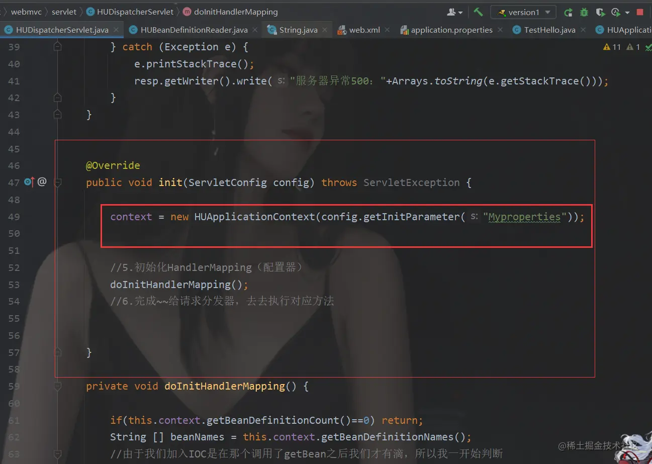The height and width of the screenshot is (464, 652).
Task: Click the doInitHandlerMapping() call on line 53
Action: pos(176,285)
